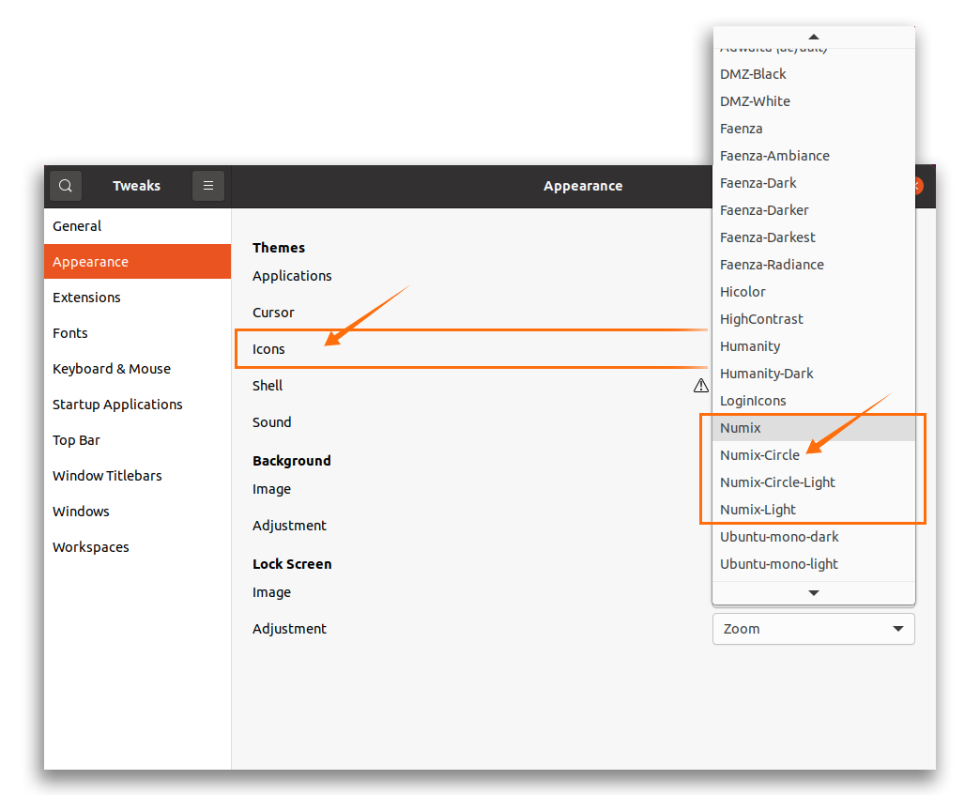980x795 pixels.
Task: Click the Shell warning triangle icon
Action: [x=700, y=386]
